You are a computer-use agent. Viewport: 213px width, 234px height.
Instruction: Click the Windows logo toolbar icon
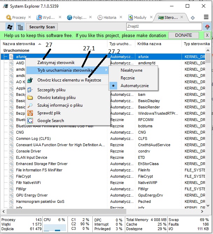coord(10,27)
